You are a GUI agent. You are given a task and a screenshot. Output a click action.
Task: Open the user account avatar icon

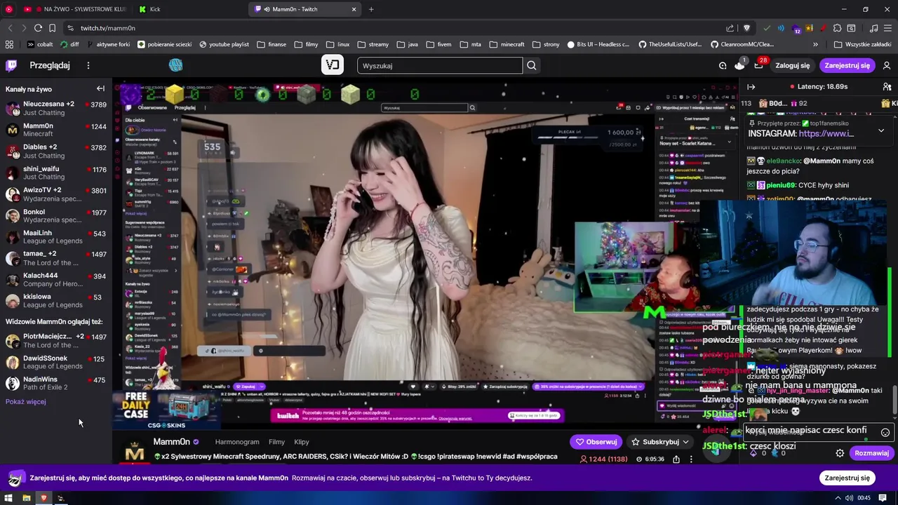[x=887, y=65]
